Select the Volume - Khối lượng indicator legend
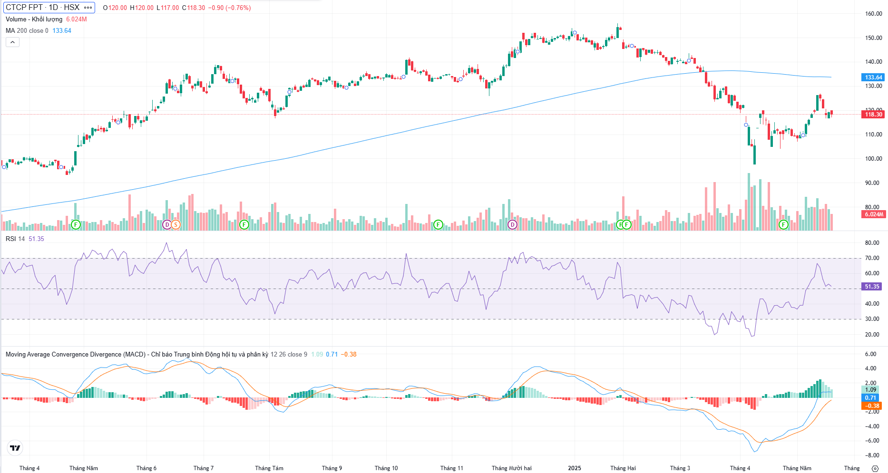The image size is (888, 473). [x=34, y=19]
